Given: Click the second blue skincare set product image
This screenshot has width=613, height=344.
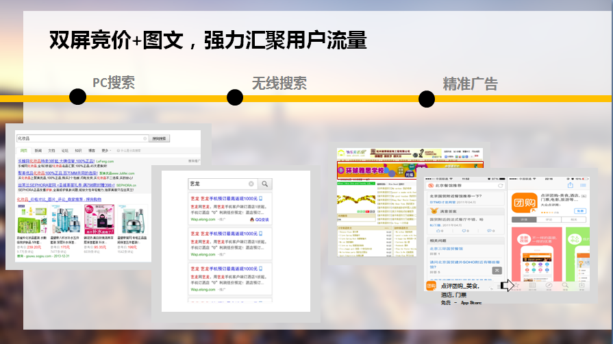Looking at the screenshot, I should 65,219.
